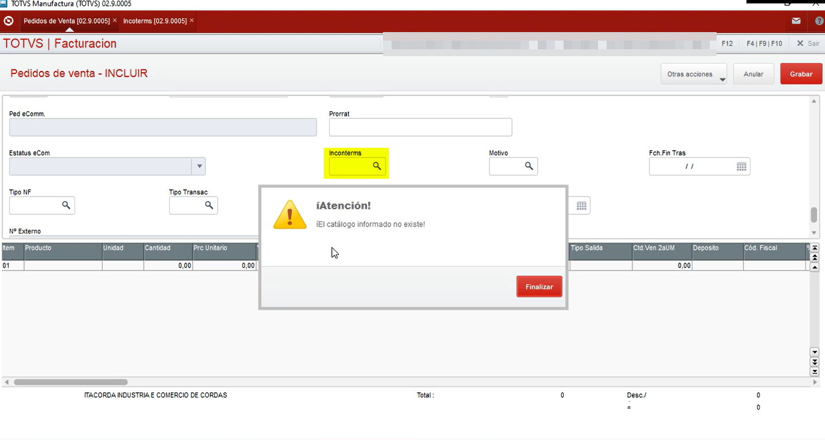Close the Pedidos de Venta tab
This screenshot has height=440, width=825.
coord(115,21)
